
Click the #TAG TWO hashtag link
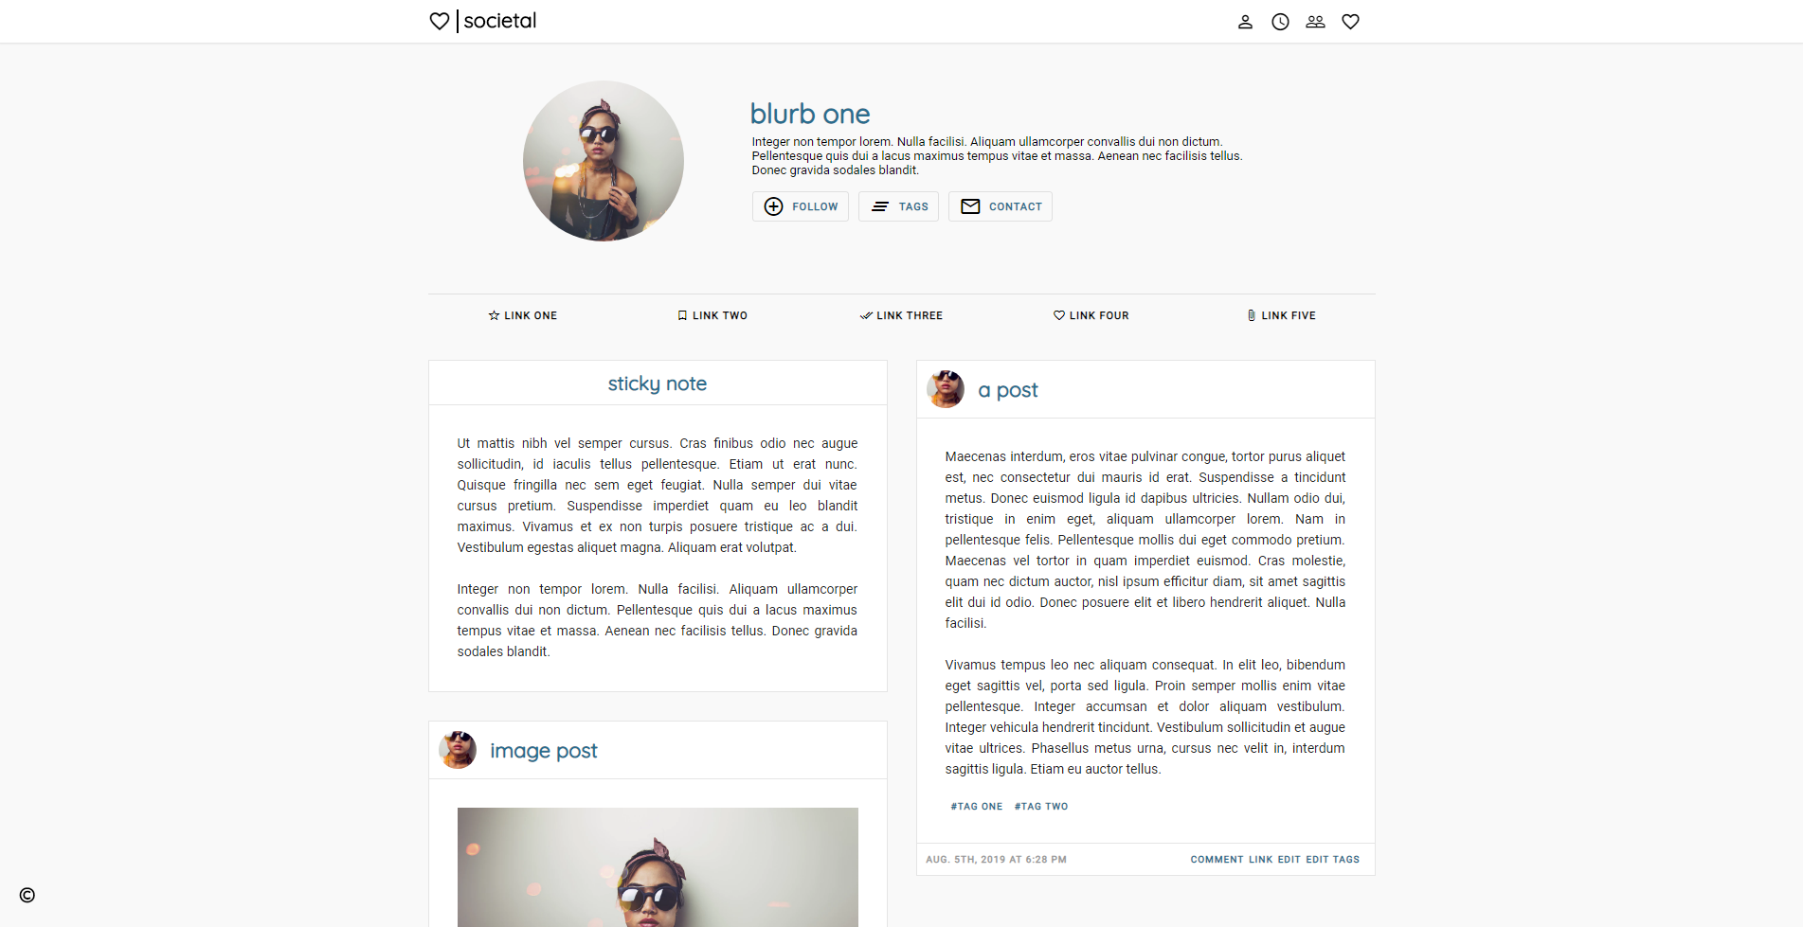click(x=1041, y=807)
